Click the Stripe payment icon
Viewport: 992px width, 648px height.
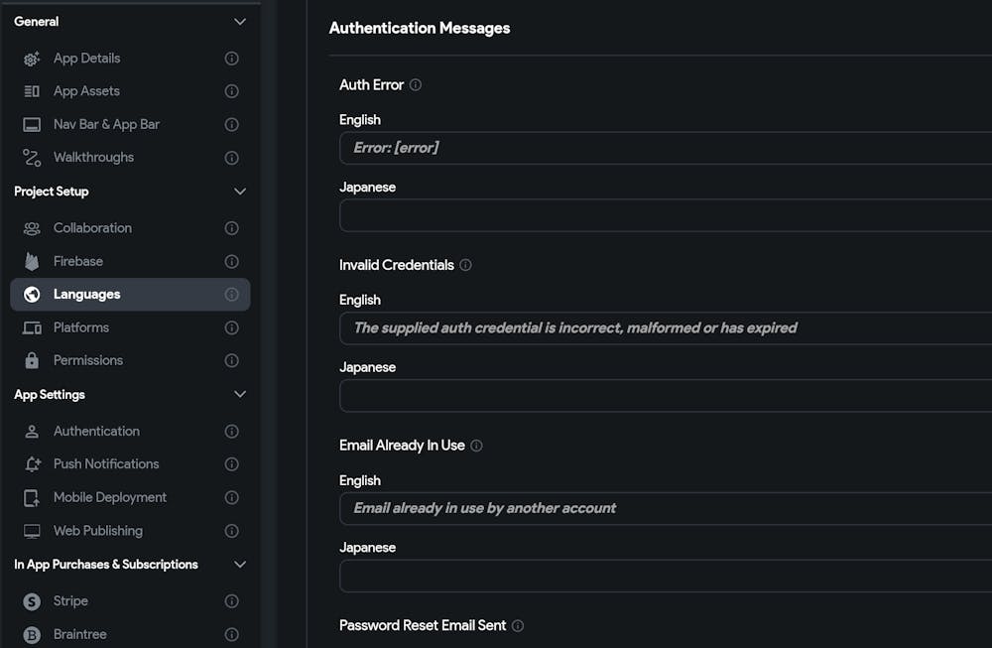point(31,601)
